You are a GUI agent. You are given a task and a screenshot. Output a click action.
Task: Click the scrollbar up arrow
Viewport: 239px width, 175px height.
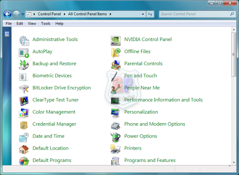click(x=234, y=29)
